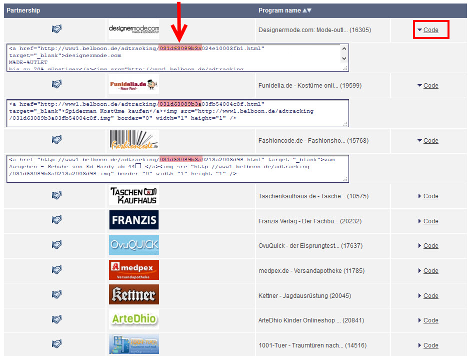Open the designermode.com logo
This screenshot has height=356, width=471.
pyautogui.click(x=134, y=29)
